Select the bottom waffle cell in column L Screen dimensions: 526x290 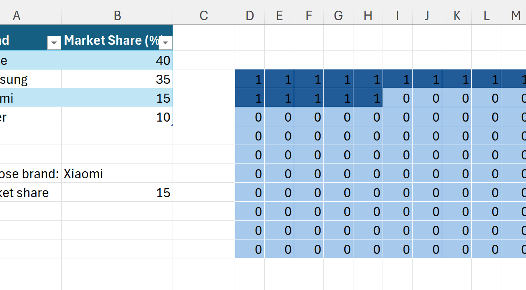pos(486,249)
